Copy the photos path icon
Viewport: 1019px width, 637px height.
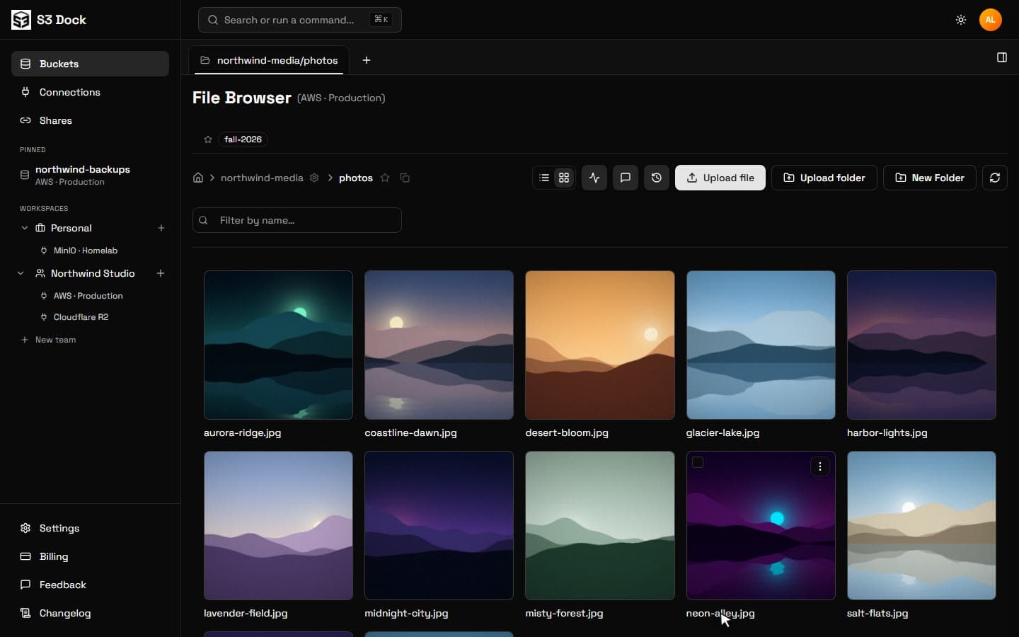coord(405,178)
